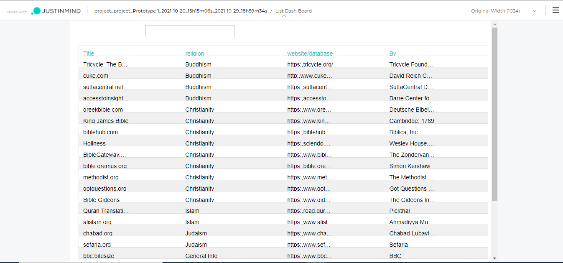Click the David Reich C… author cell
563x263 pixels.
click(411, 76)
